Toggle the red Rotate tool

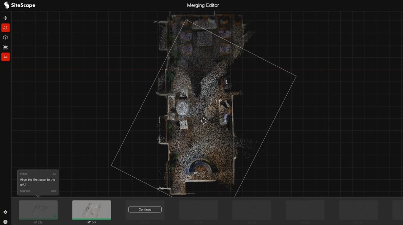coord(5,28)
